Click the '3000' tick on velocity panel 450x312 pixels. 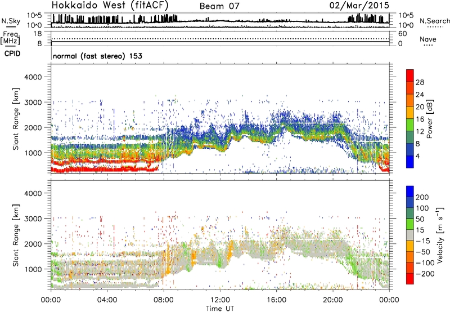(x=33, y=219)
